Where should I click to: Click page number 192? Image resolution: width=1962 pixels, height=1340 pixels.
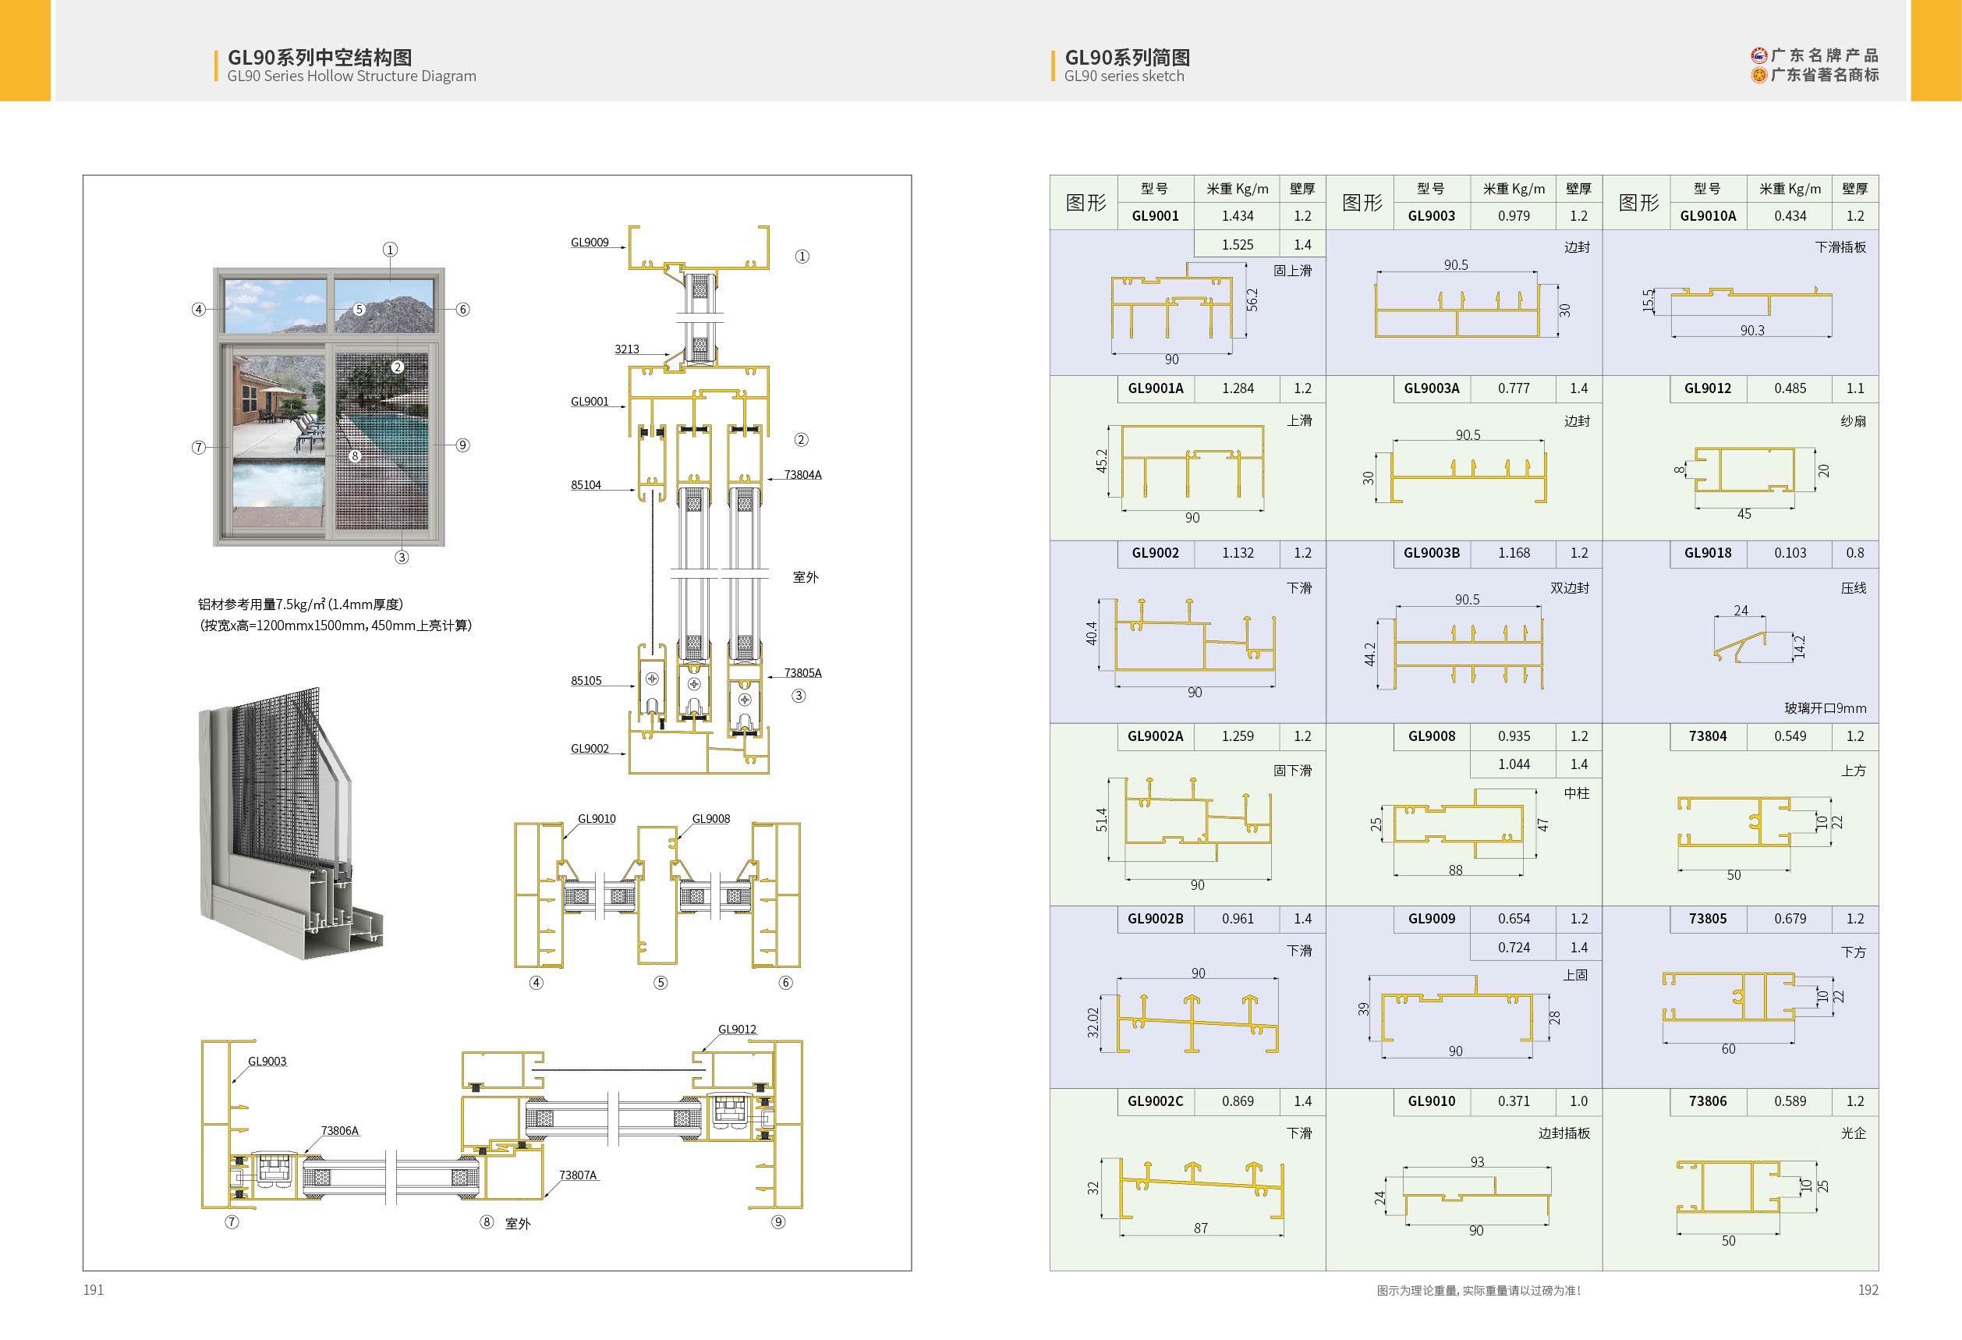1868,1289
